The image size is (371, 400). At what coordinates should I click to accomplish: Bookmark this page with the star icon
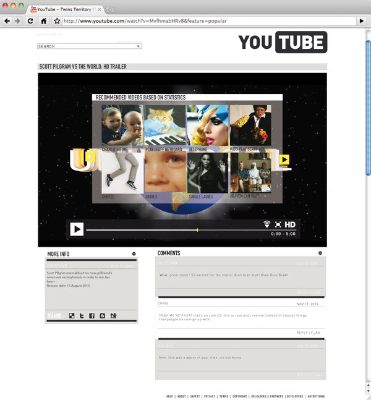(x=57, y=21)
